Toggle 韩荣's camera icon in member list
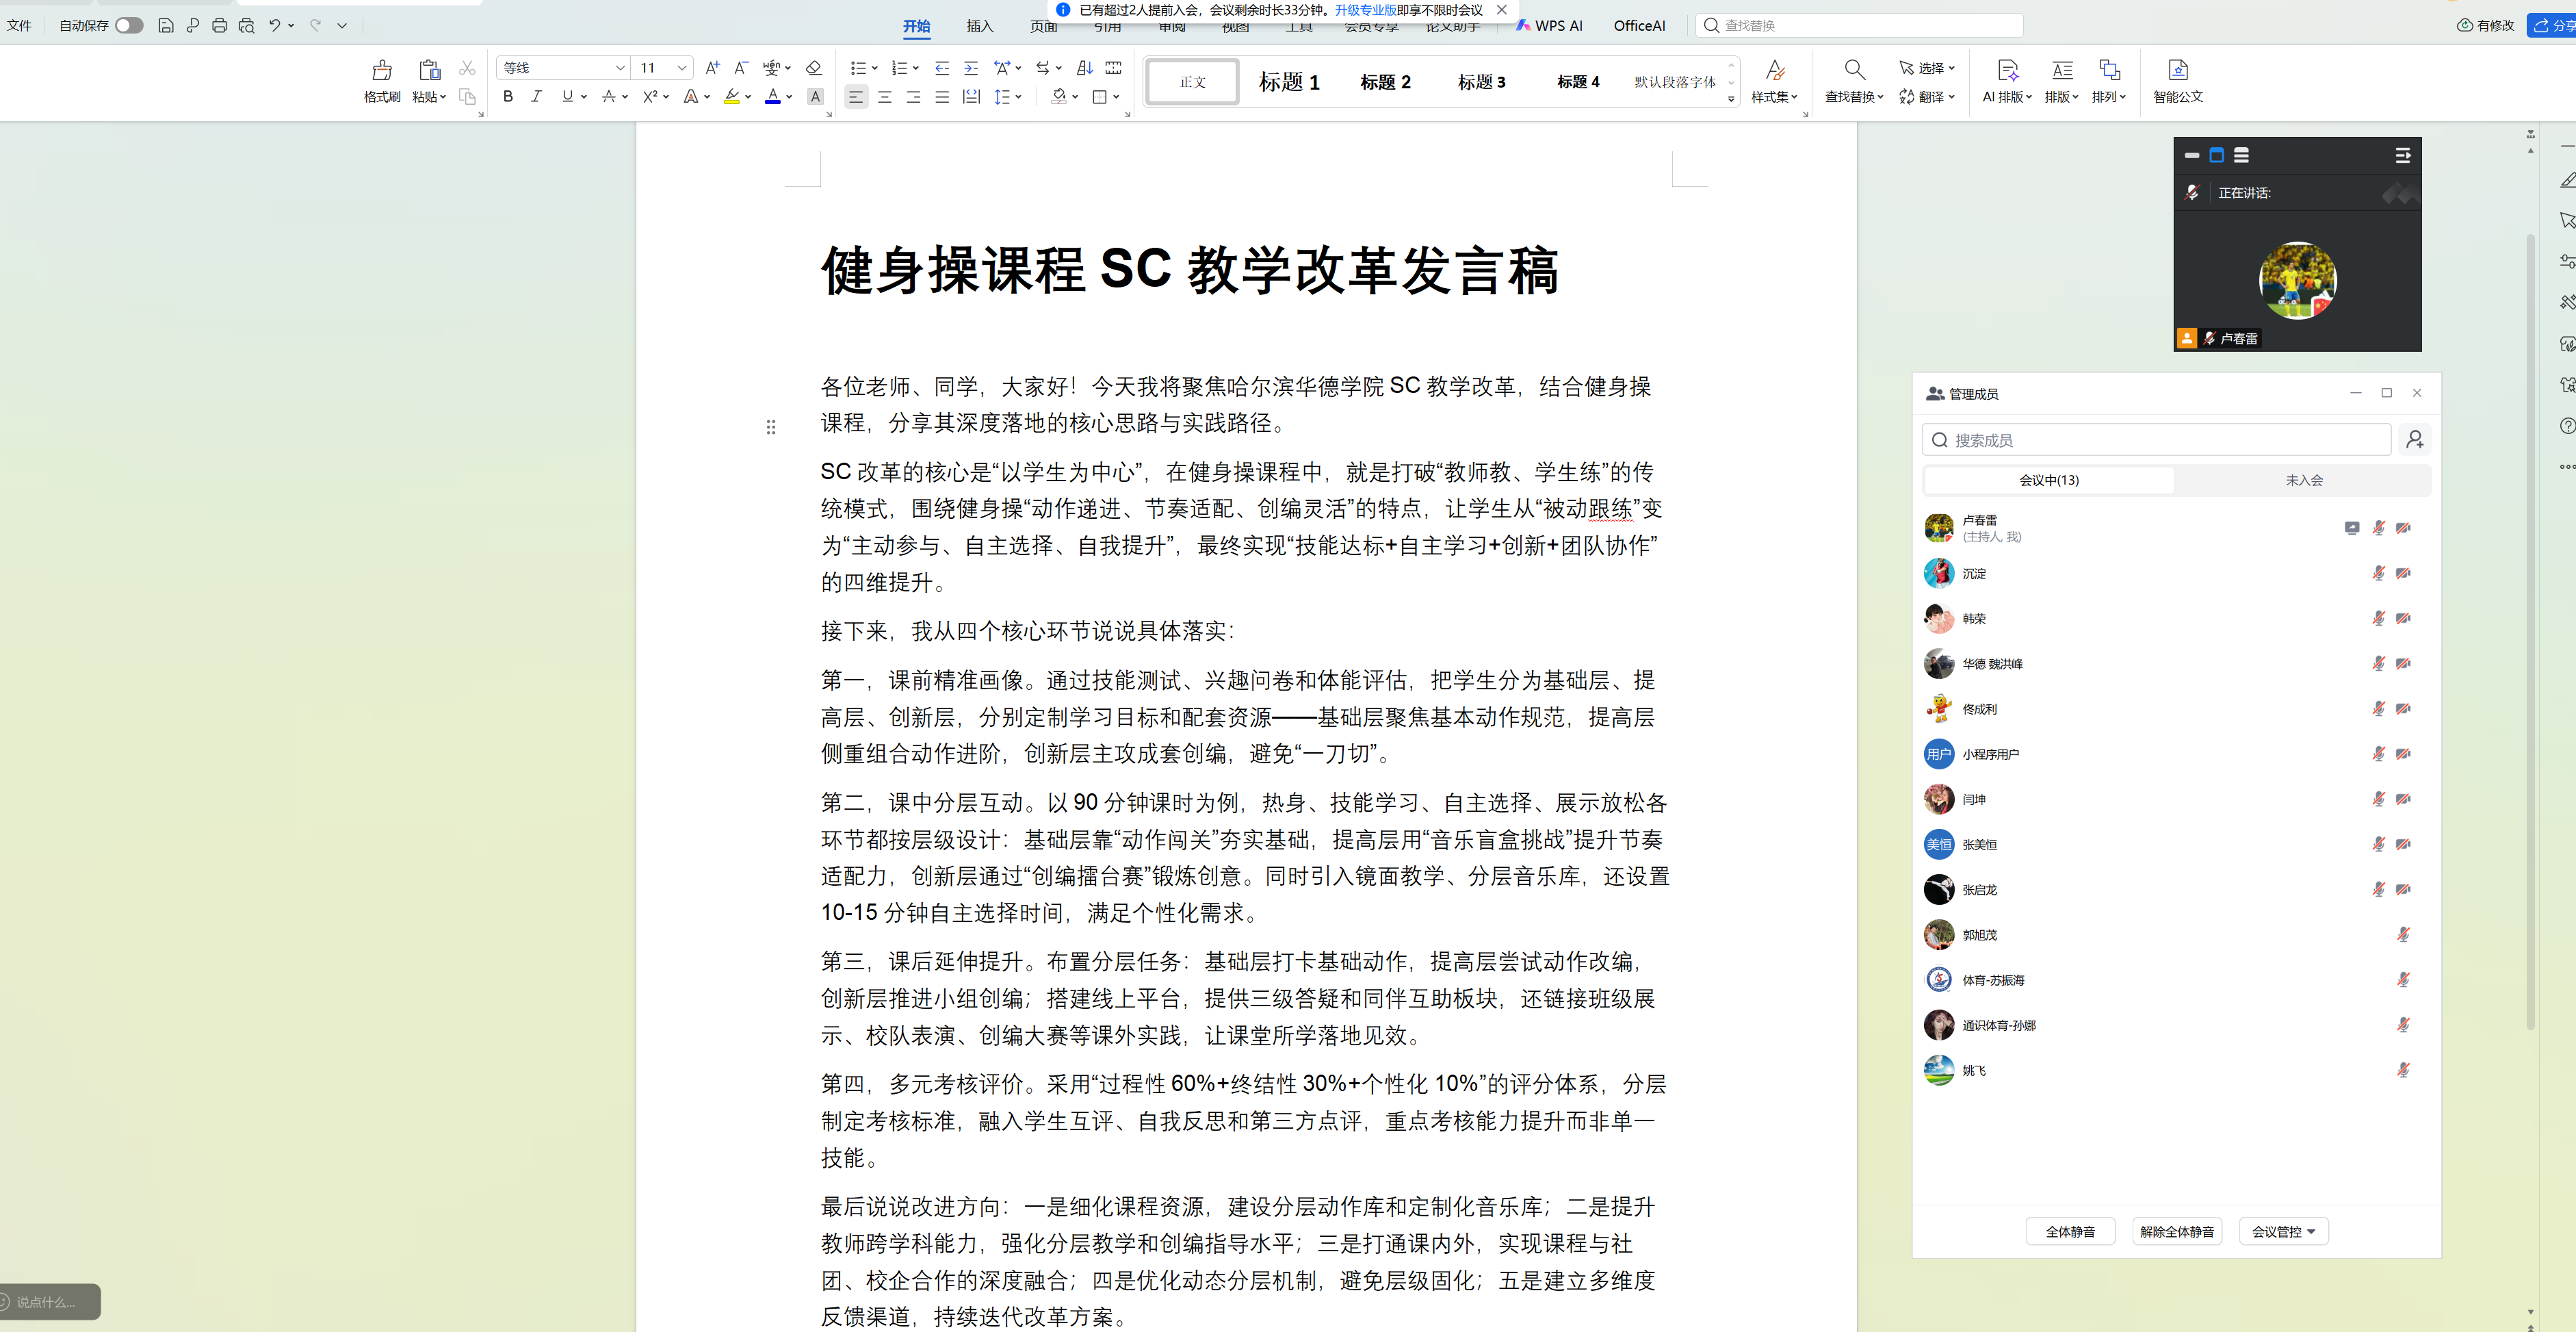The width and height of the screenshot is (2576, 1332). point(2403,619)
